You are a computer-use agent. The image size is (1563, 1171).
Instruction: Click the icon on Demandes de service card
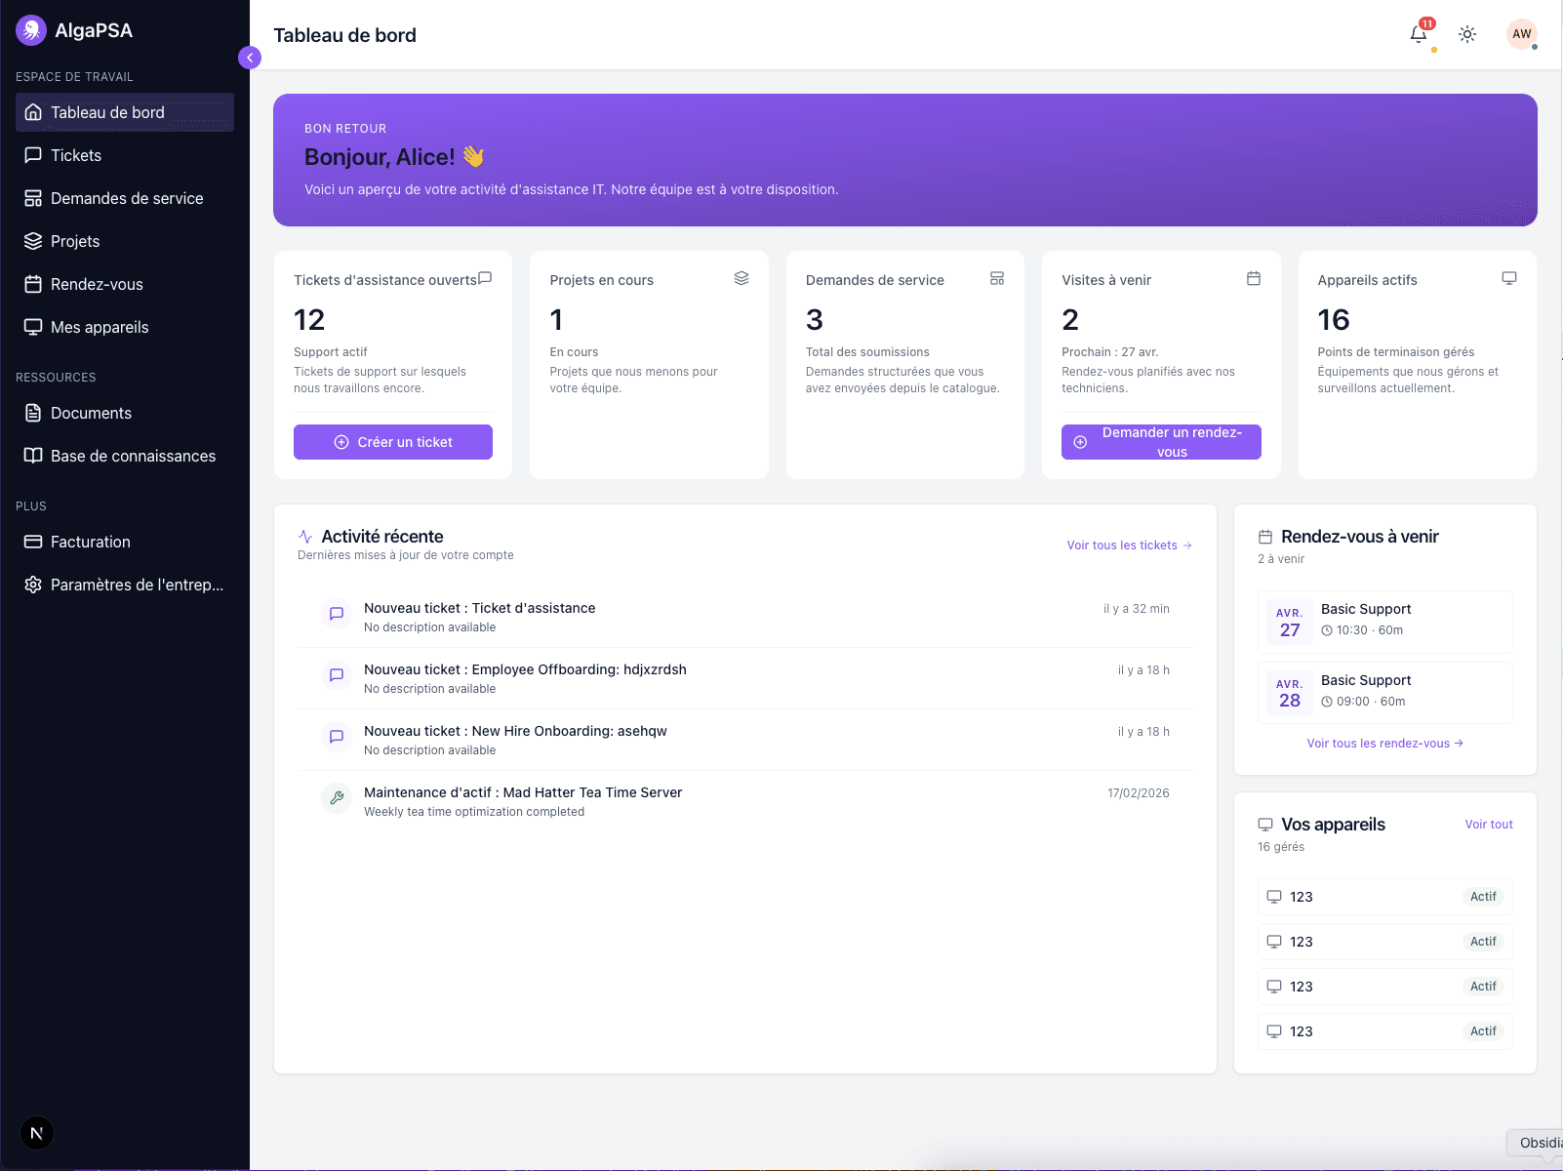(997, 278)
